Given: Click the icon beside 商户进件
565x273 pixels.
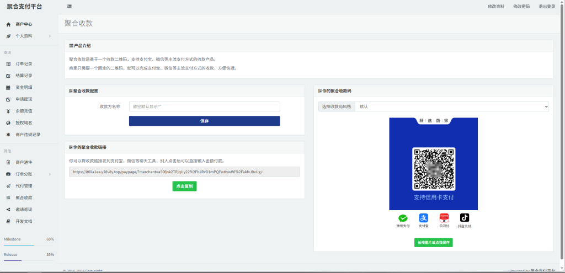Looking at the screenshot, I should point(8,163).
